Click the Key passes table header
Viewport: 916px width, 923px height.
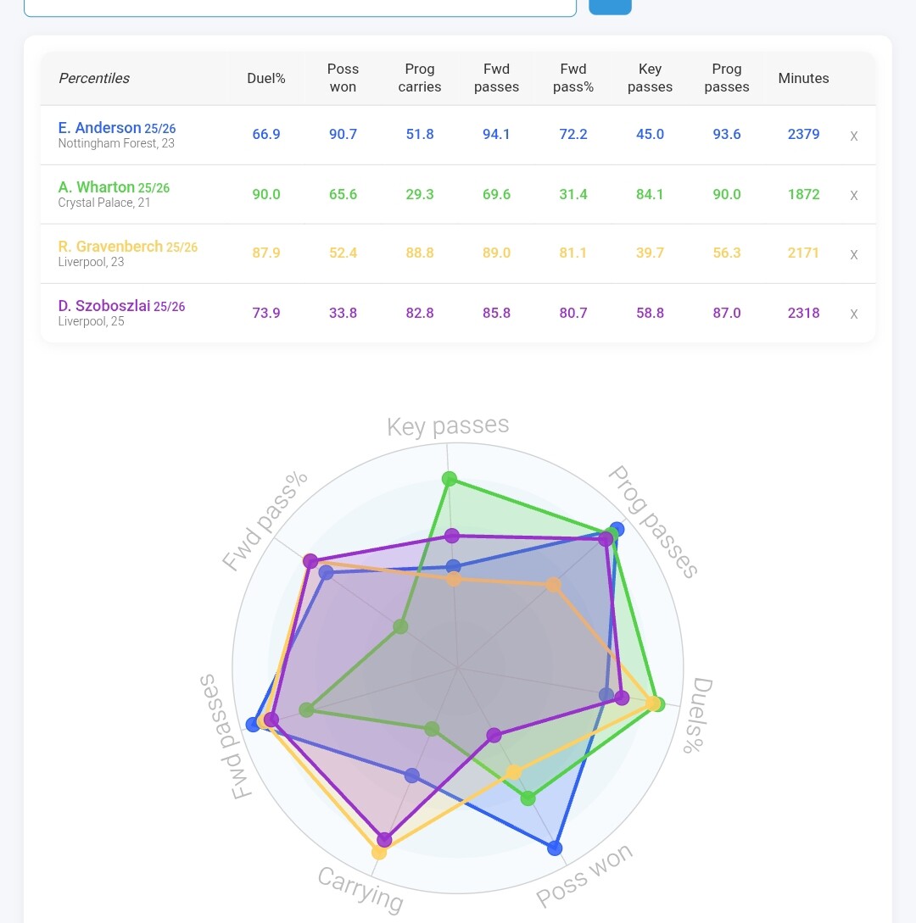tap(650, 78)
